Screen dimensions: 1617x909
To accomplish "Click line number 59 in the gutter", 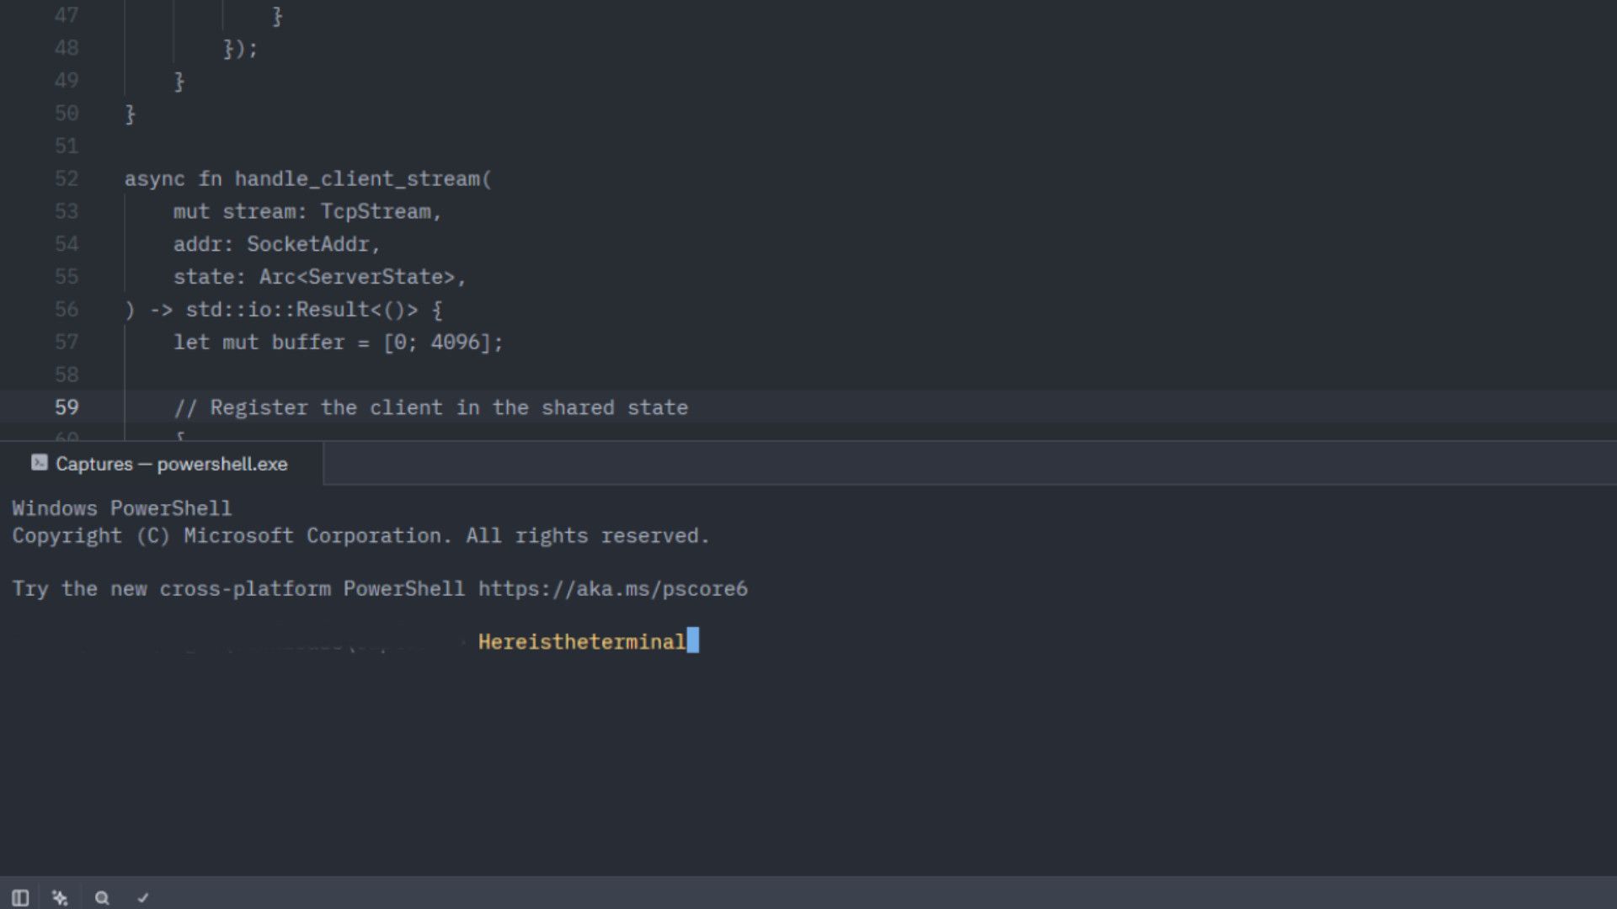I will click(x=67, y=408).
